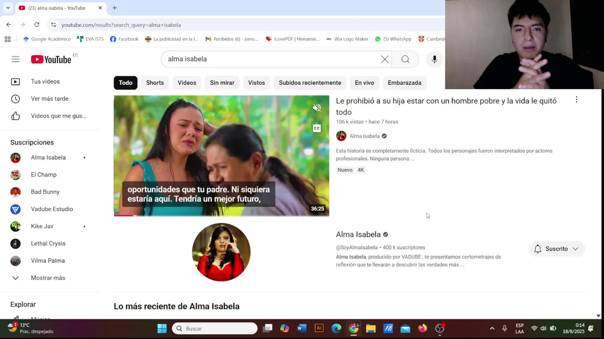The width and height of the screenshot is (604, 339).
Task: Open the Ver más tarde clock icon
Action: (16, 99)
